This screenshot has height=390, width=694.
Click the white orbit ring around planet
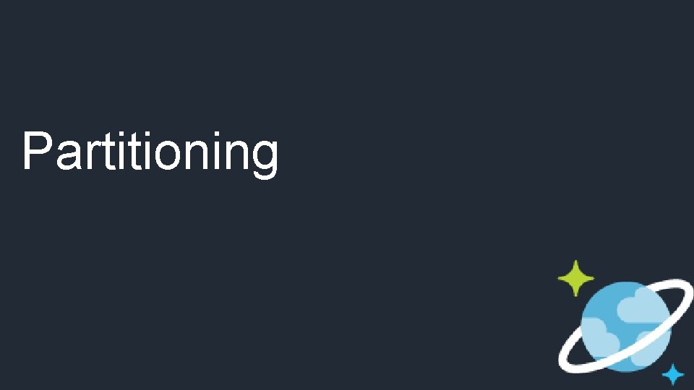pos(625,326)
